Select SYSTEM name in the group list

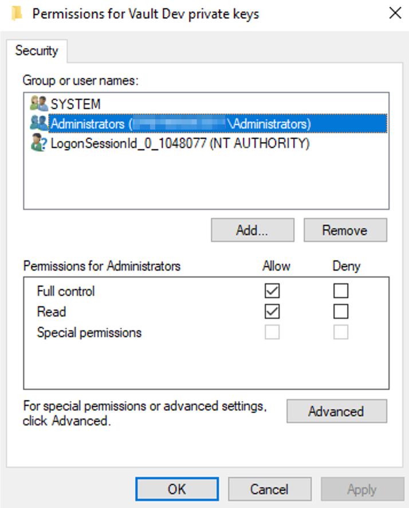[76, 104]
